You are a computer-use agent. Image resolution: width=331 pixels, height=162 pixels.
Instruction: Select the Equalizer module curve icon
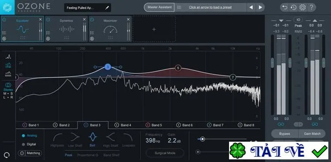(23, 30)
